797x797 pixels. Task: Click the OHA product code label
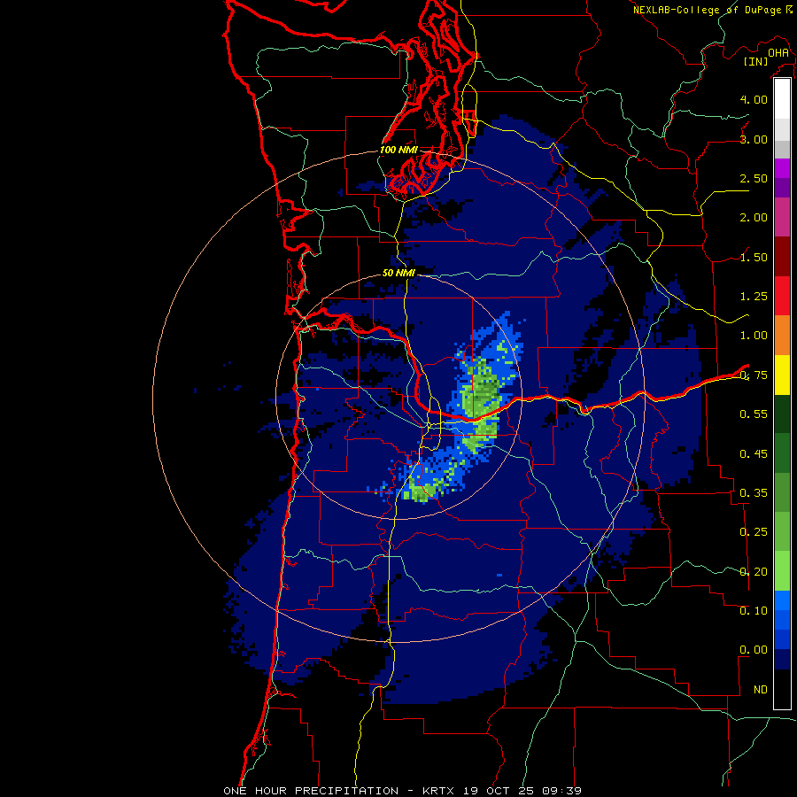point(778,53)
